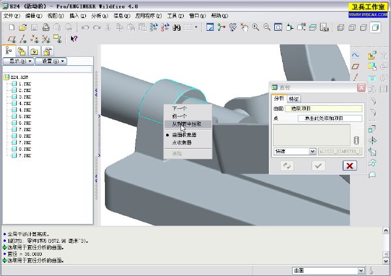Toggle datum points display icon
Image resolution: width=391 pixels, height=276 pixels.
point(35,39)
